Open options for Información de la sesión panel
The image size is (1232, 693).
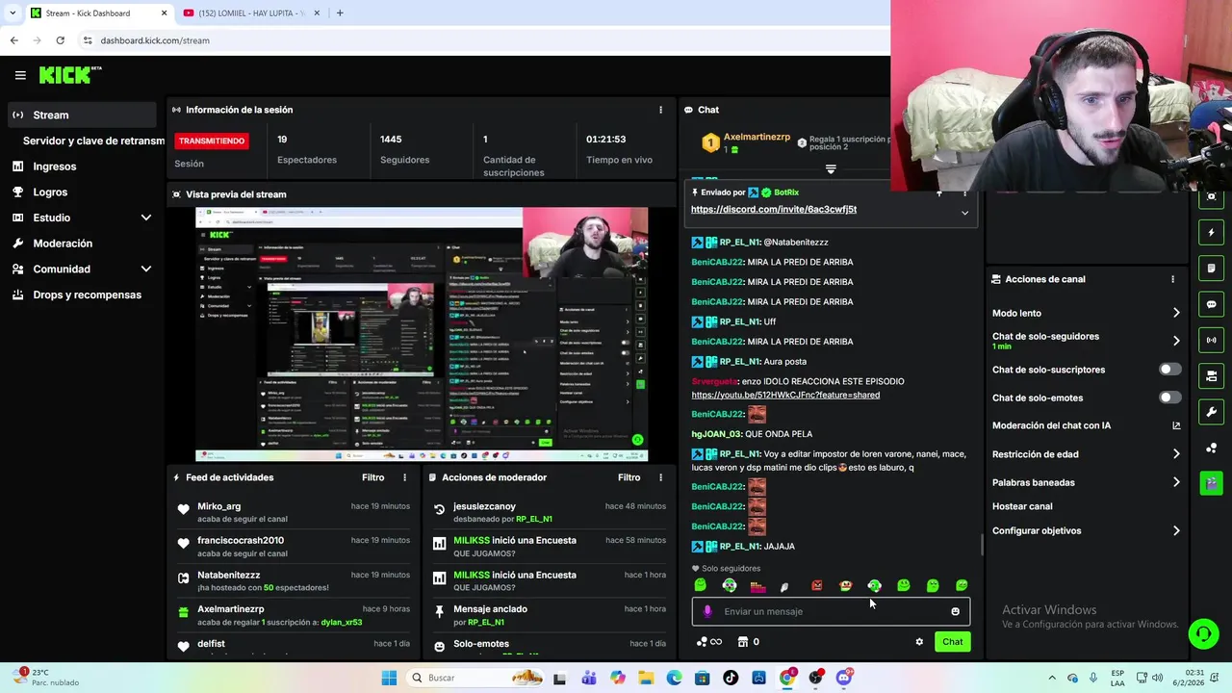click(x=660, y=110)
